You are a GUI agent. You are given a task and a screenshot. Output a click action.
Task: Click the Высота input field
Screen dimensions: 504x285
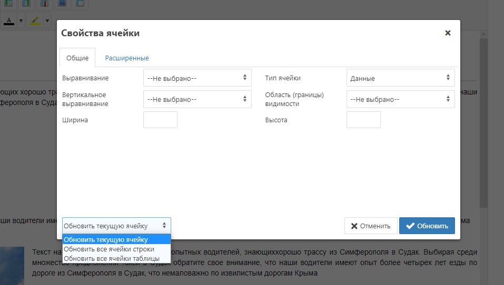[363, 120]
